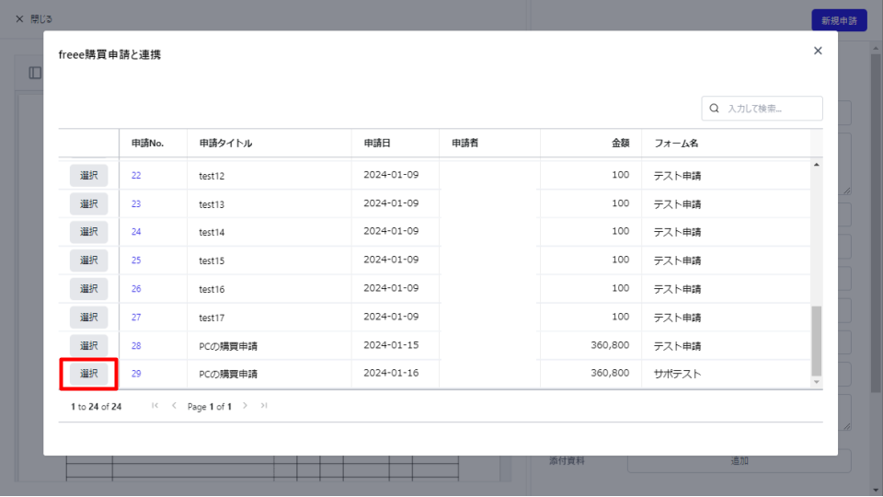Click 360,800 amount in row 29
The height and width of the screenshot is (497, 883).
point(610,373)
